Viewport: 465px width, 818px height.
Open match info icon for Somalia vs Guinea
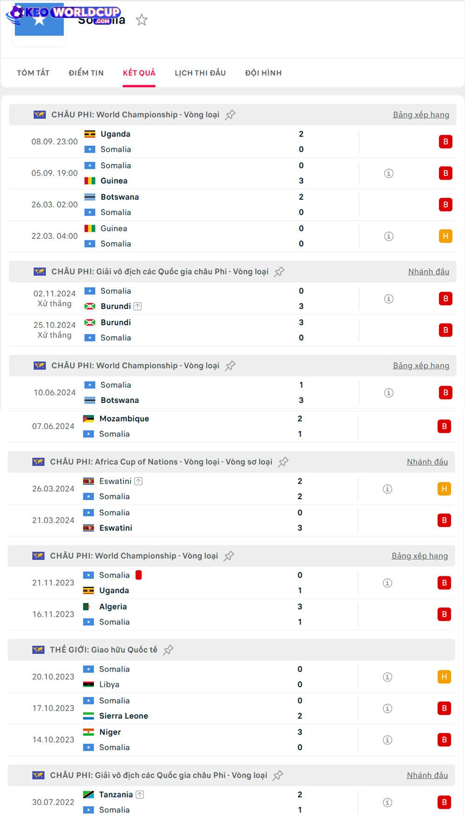pos(389,173)
